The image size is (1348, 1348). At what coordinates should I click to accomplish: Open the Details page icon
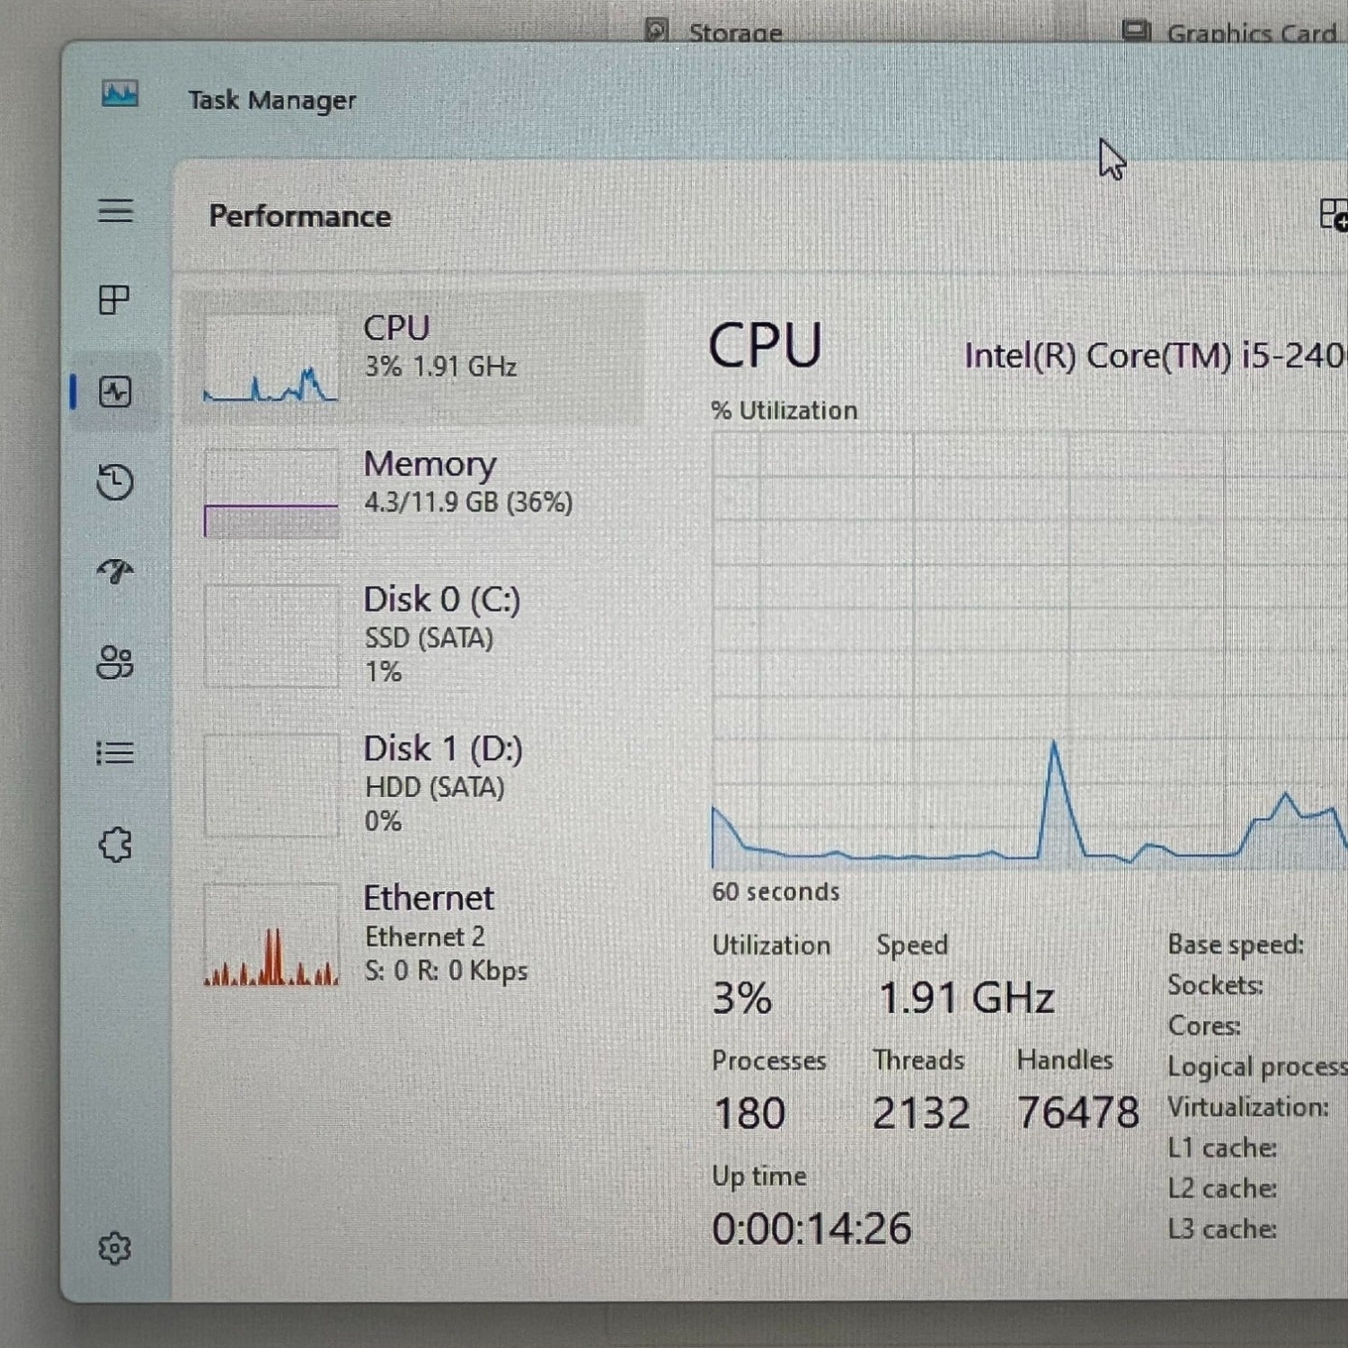[115, 752]
